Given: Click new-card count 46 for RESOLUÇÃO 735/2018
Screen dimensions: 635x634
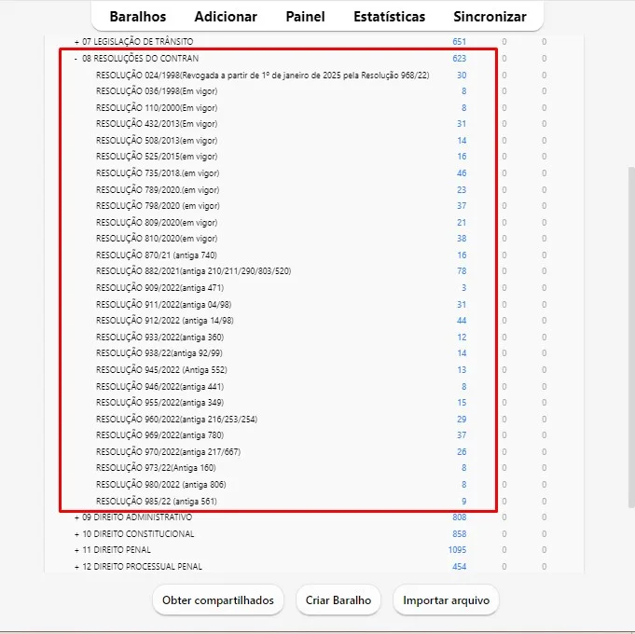Looking at the screenshot, I should [x=462, y=173].
